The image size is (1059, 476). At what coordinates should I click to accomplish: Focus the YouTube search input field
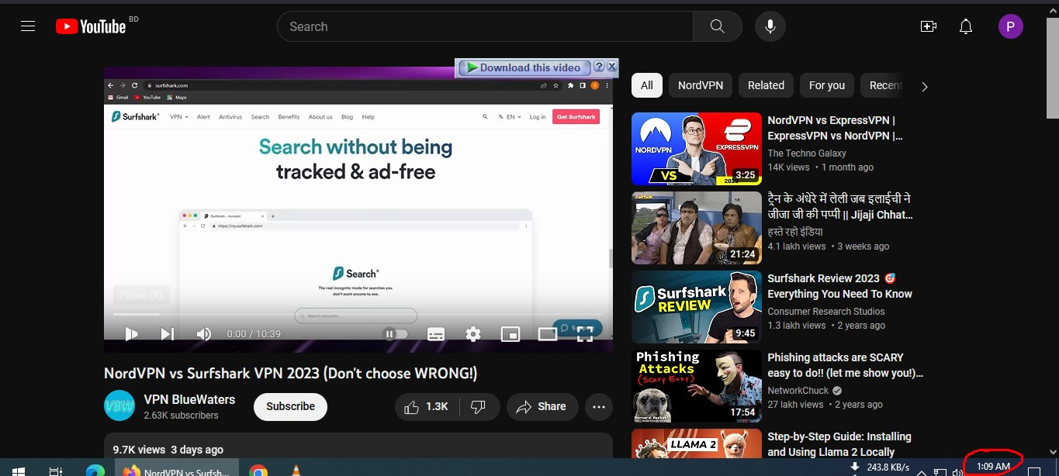click(485, 26)
